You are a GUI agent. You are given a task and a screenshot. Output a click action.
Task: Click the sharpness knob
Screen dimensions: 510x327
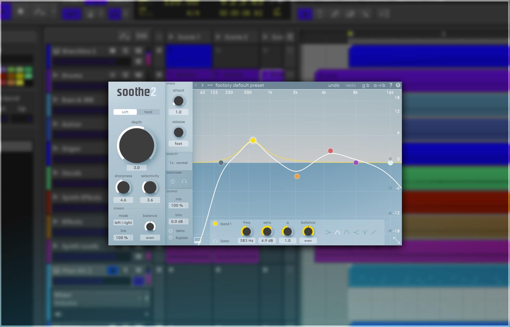click(x=123, y=187)
